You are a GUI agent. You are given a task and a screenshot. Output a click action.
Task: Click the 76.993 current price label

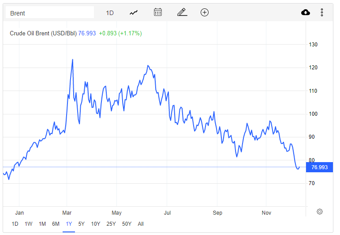(x=319, y=167)
